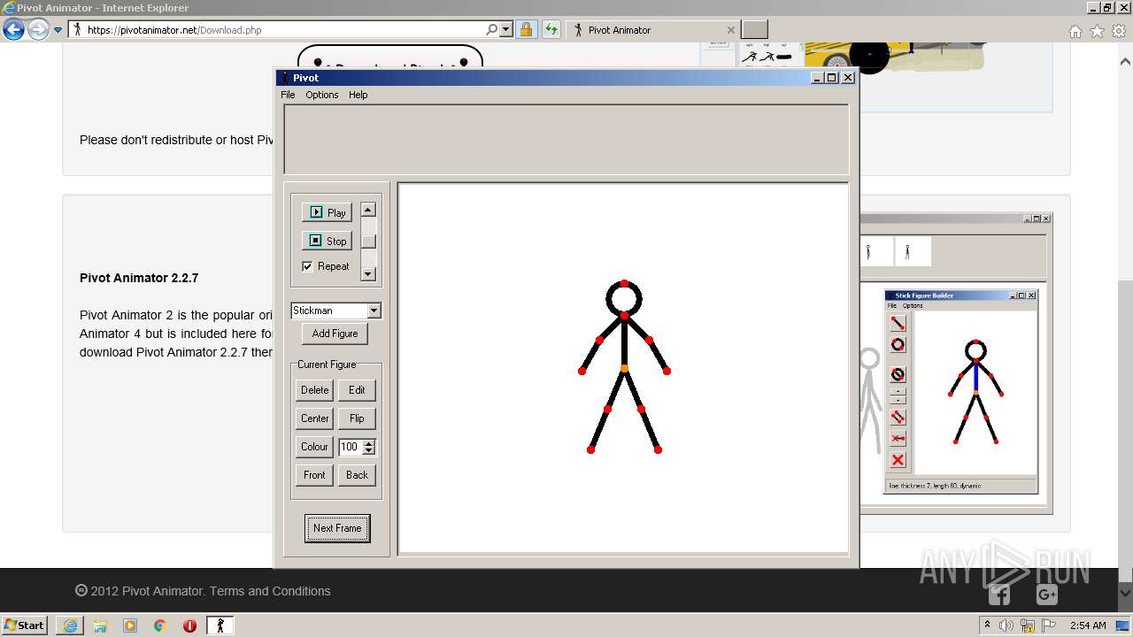Click the speed scrollbar thumb
Screen dimensions: 1133x637
(368, 242)
